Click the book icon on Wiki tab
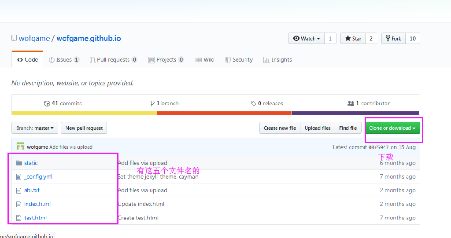Viewport: 451px width, 238px height. point(198,60)
